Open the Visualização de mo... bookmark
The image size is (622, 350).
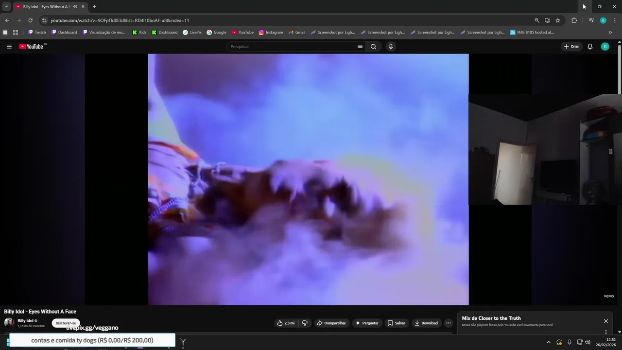[x=104, y=33]
